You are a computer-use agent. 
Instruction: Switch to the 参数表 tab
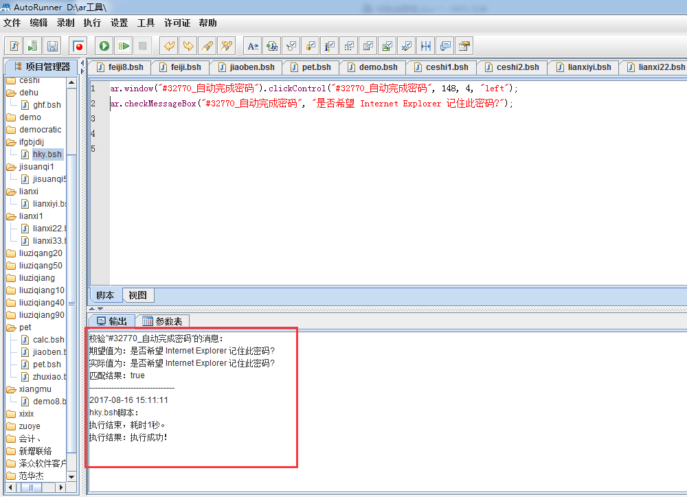(x=162, y=321)
